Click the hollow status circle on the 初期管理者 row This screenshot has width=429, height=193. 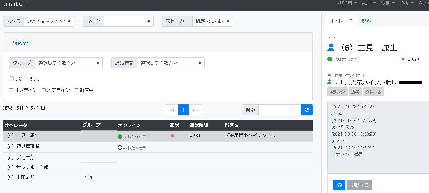tap(120, 148)
